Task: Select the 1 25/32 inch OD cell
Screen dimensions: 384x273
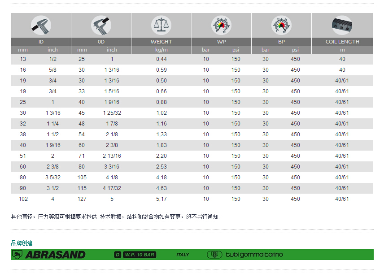Action: pyautogui.click(x=112, y=113)
